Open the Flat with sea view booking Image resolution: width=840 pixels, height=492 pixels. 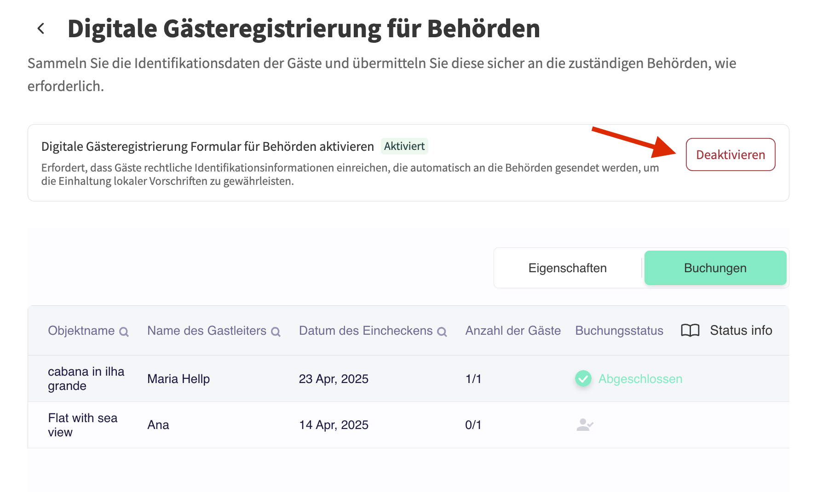pyautogui.click(x=83, y=425)
